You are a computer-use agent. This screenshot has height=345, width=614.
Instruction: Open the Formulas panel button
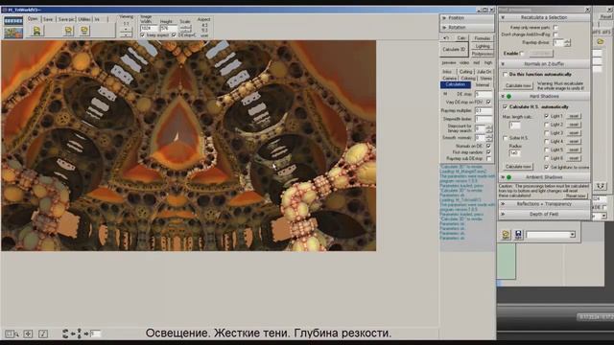pos(483,38)
